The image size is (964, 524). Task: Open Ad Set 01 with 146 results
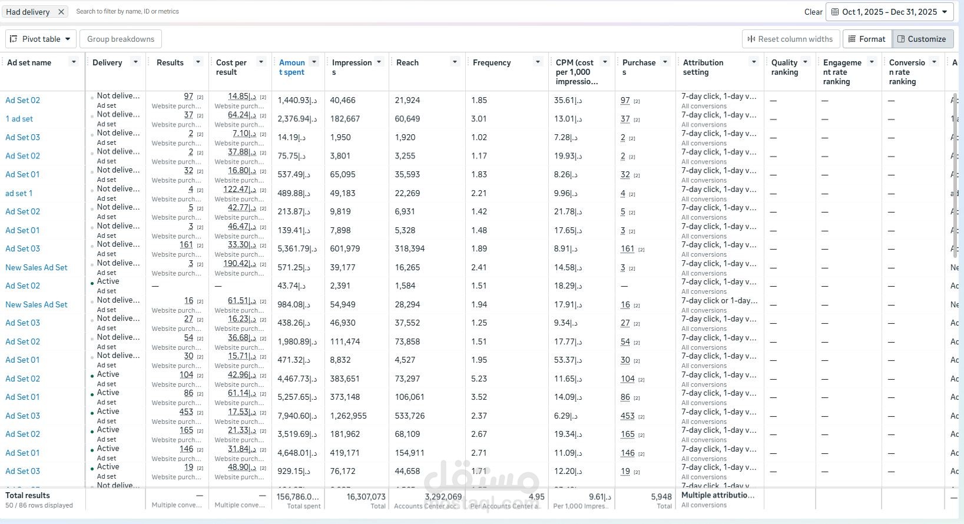(22, 453)
